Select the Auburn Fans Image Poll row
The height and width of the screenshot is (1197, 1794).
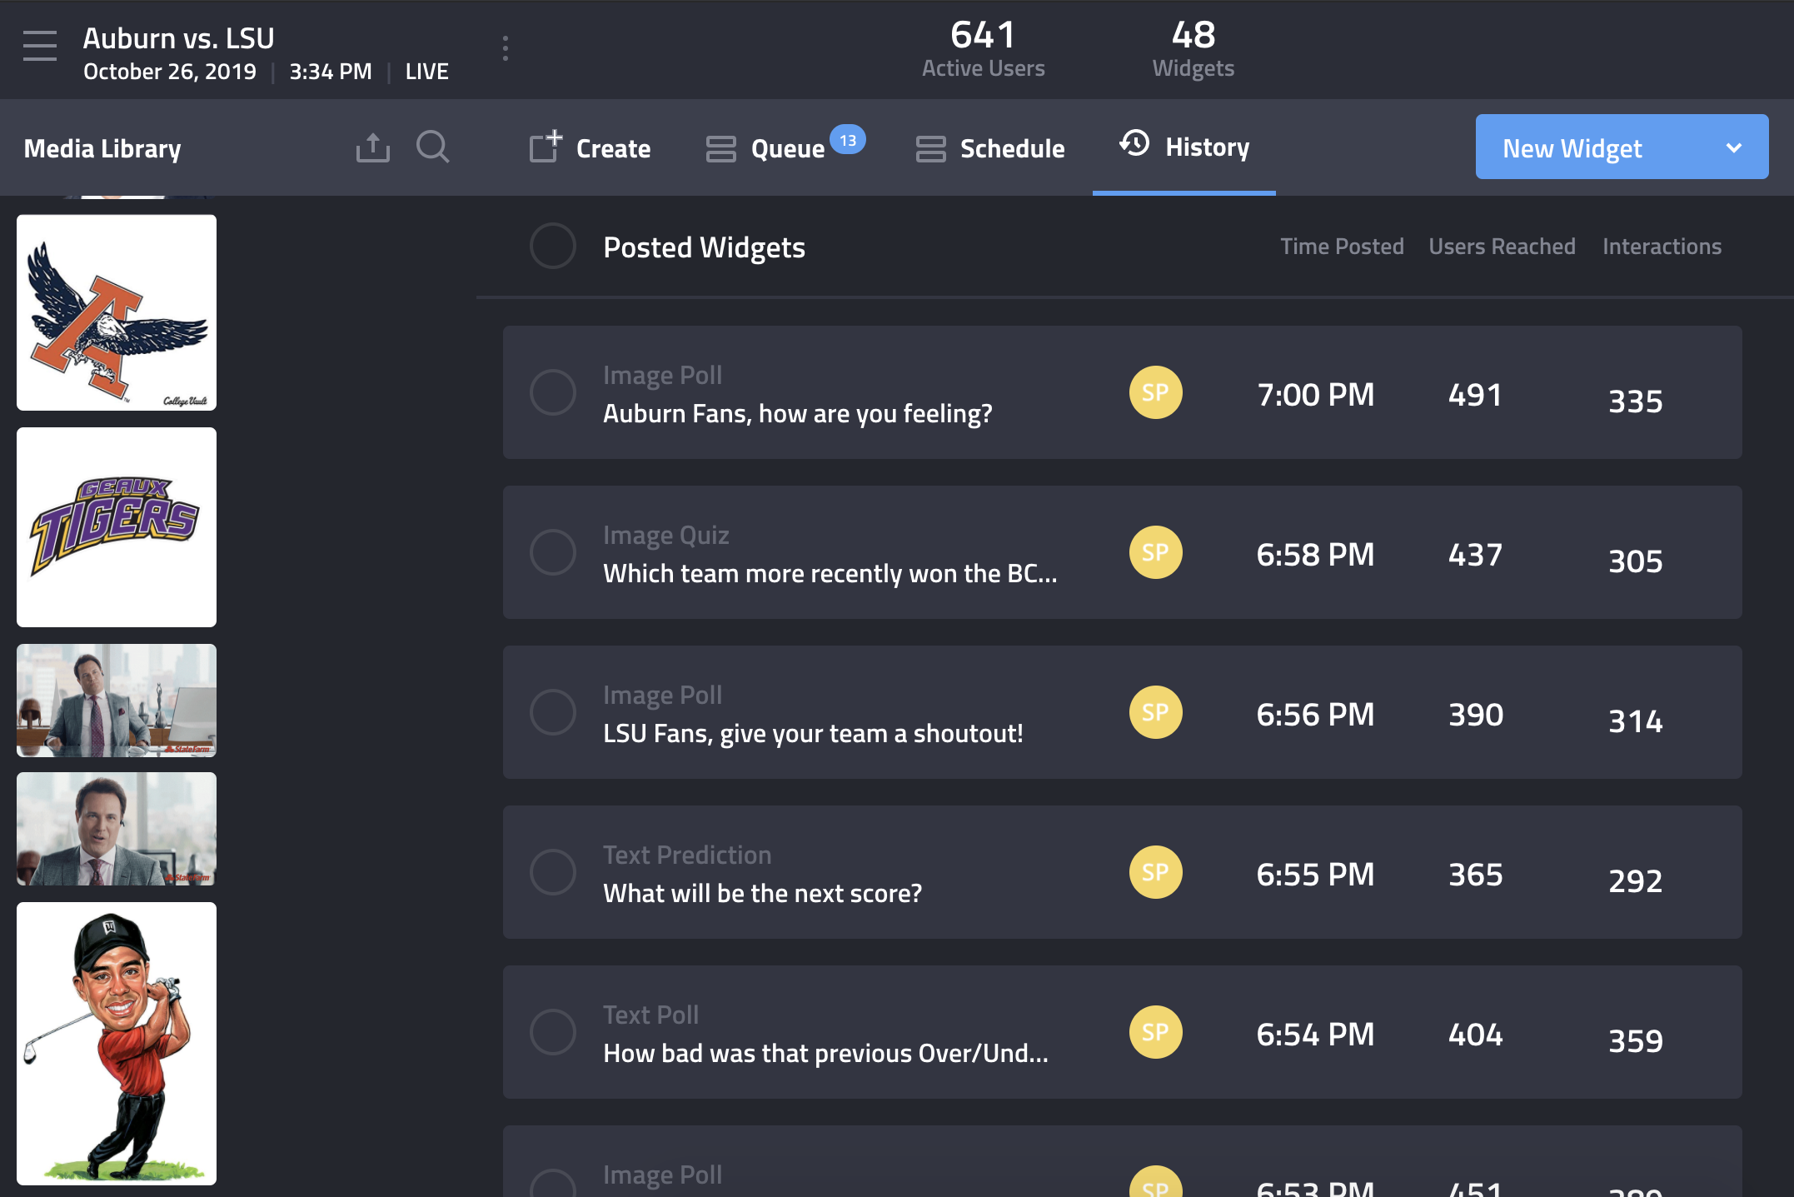pos(552,392)
